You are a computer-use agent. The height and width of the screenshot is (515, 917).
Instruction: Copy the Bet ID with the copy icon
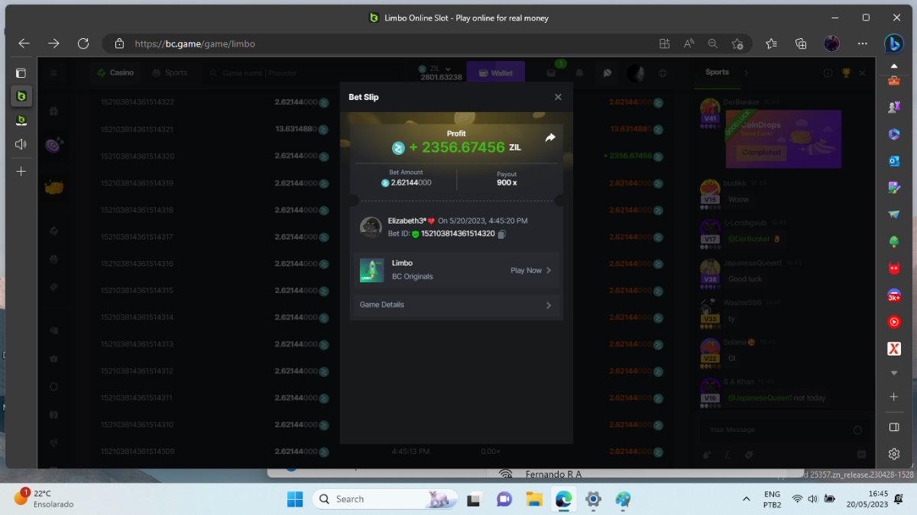[x=502, y=234]
